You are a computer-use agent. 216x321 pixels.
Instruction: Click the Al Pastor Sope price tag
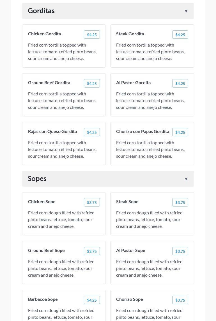pos(180,251)
